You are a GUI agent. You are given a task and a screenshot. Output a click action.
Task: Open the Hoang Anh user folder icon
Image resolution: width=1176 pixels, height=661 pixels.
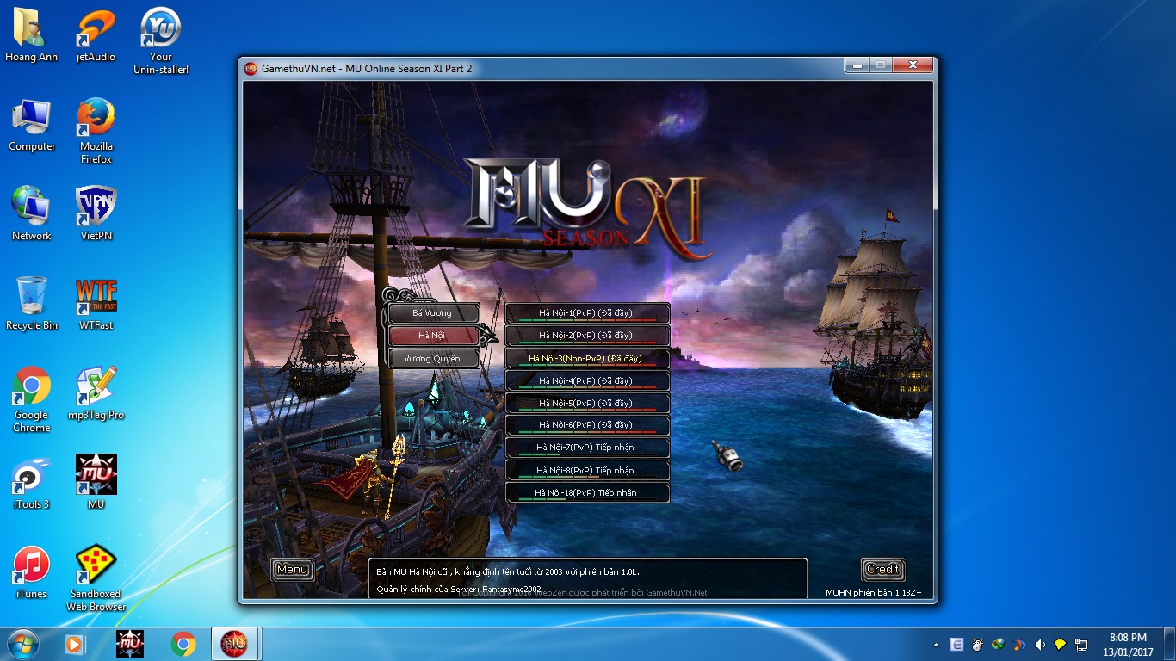click(32, 36)
